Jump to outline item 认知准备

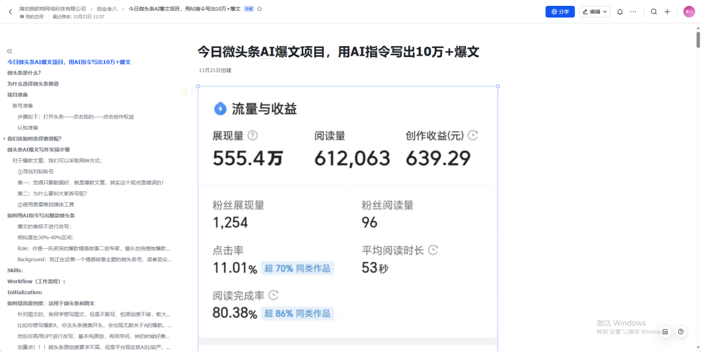point(28,127)
